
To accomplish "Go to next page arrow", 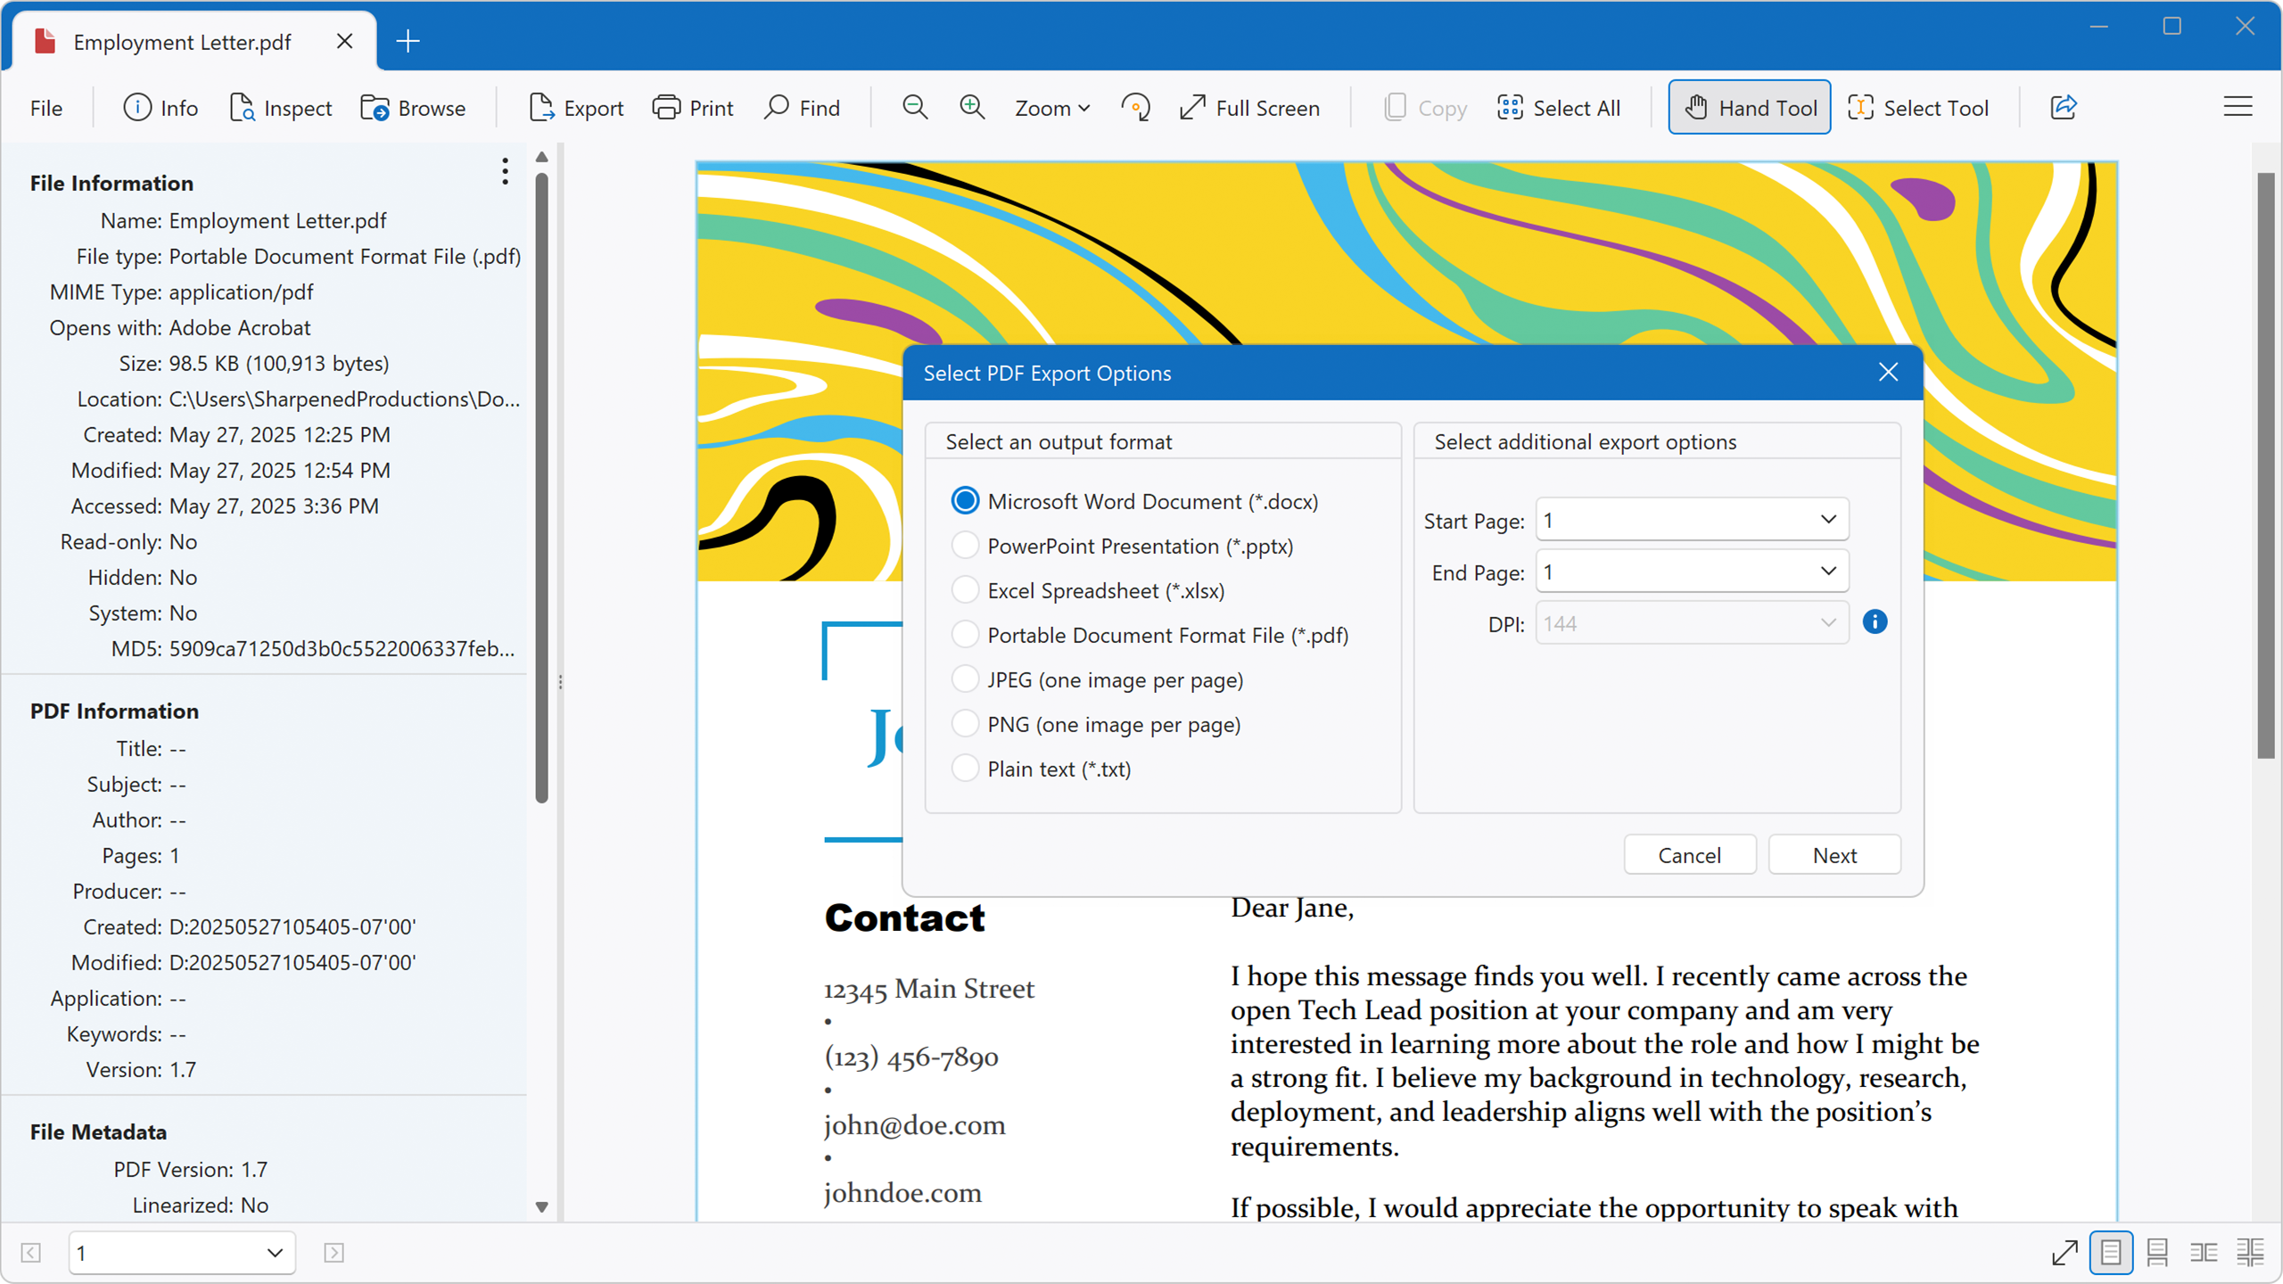I will (x=334, y=1252).
